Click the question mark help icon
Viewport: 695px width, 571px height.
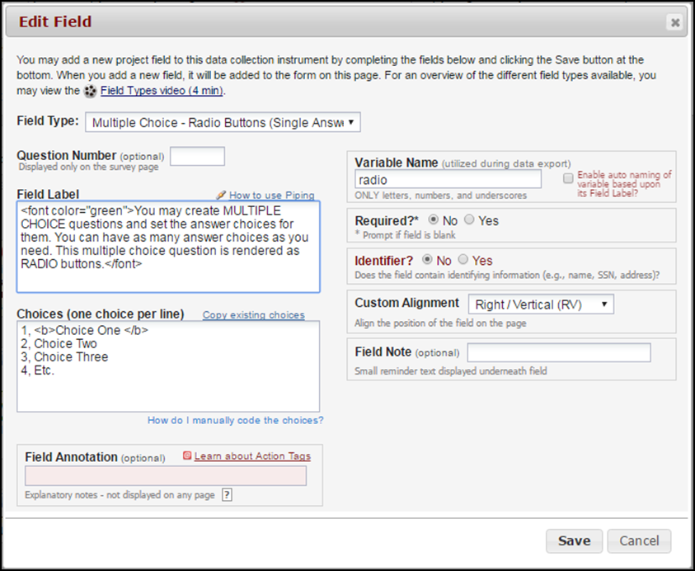pyautogui.click(x=227, y=495)
